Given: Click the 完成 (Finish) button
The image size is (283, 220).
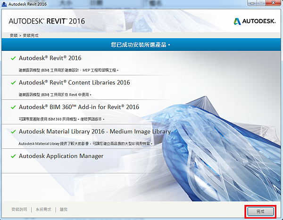Looking at the screenshot, I should tap(260, 212).
